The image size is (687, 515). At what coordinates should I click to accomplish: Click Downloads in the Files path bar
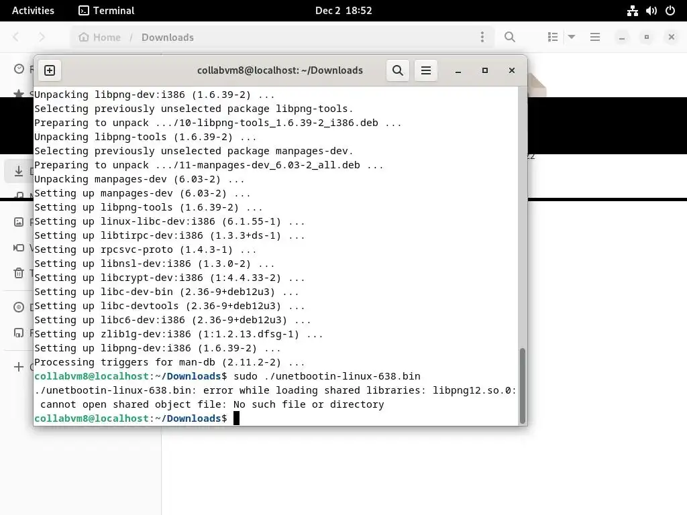pos(167,38)
